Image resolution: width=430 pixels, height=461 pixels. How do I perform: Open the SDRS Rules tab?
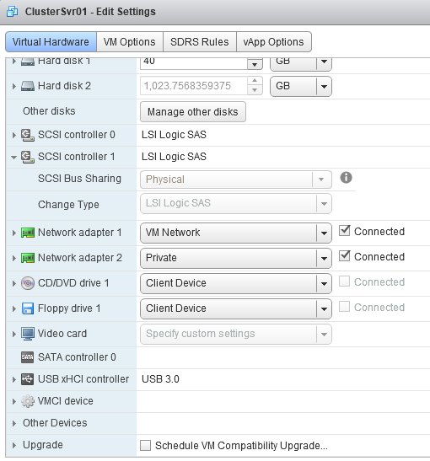200,42
